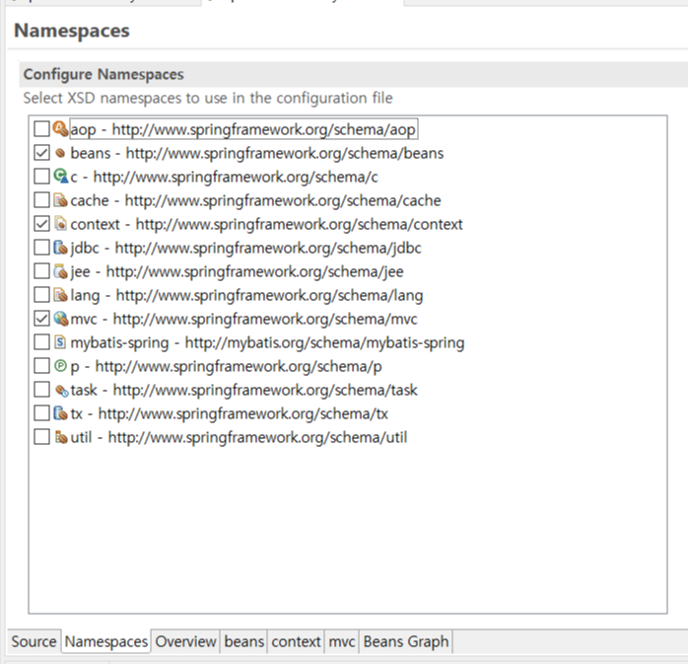Click the lang namespace icon

(60, 295)
